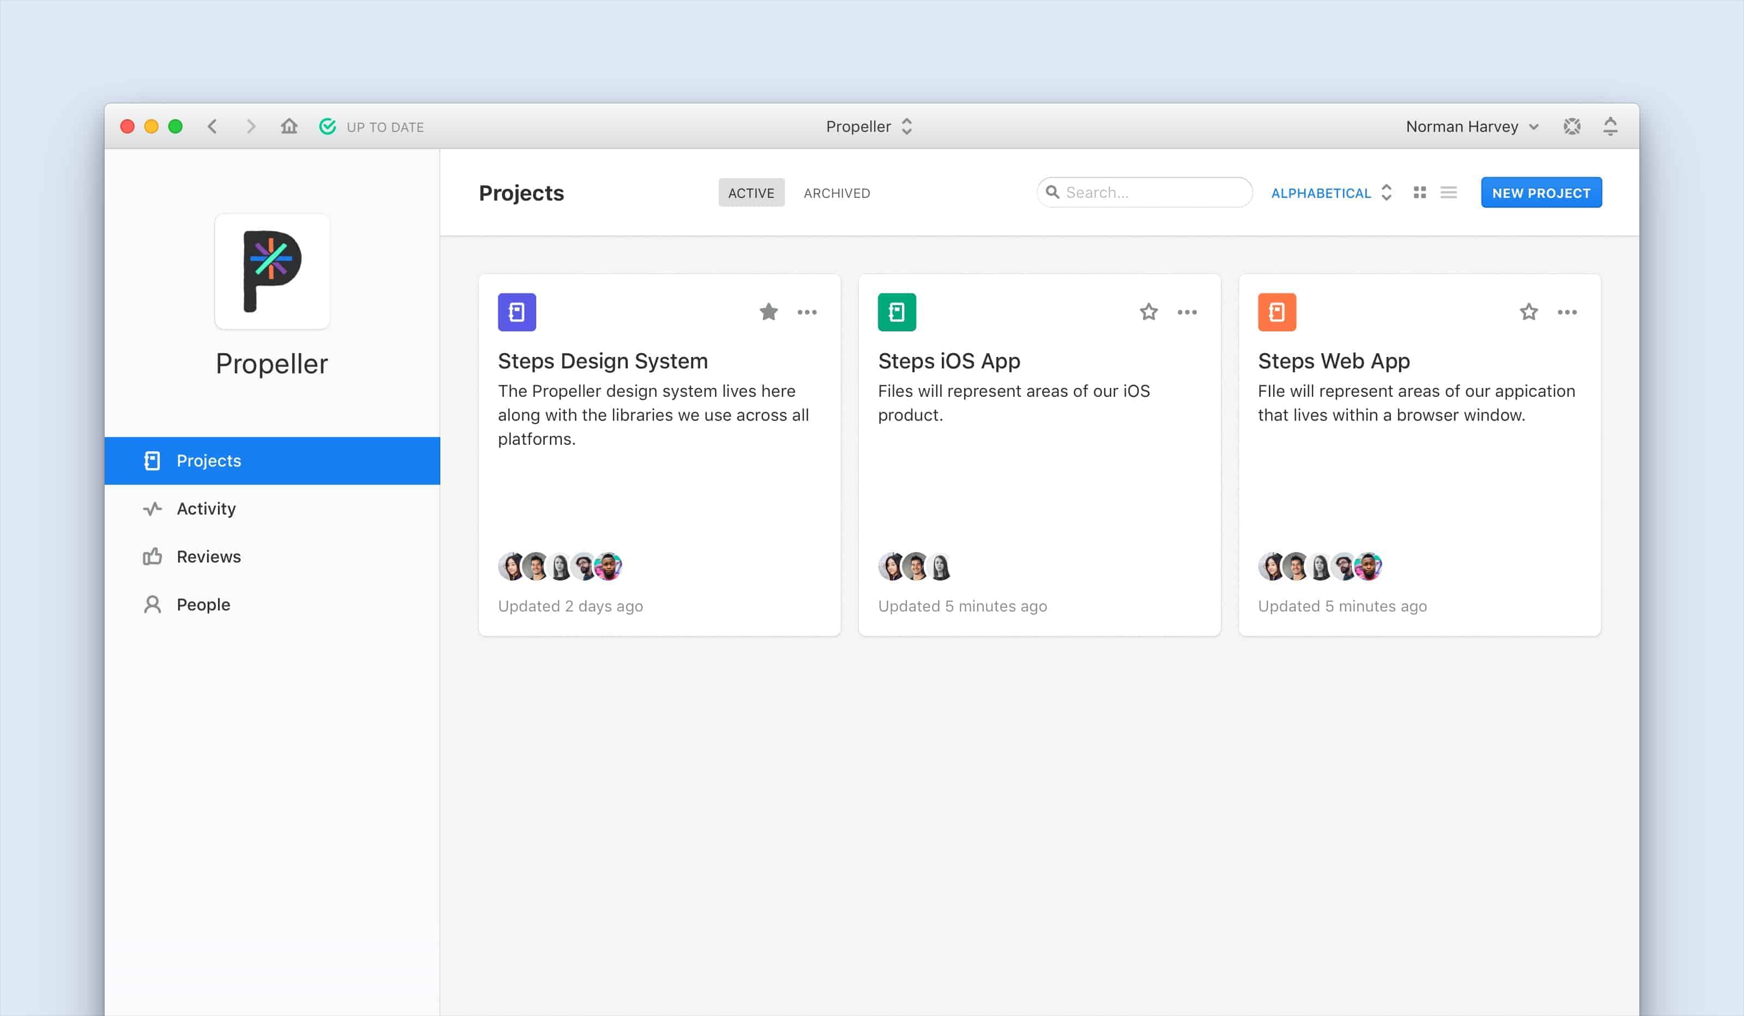The image size is (1744, 1016).
Task: Click "Updated 2 days ago" text
Action: (x=570, y=606)
